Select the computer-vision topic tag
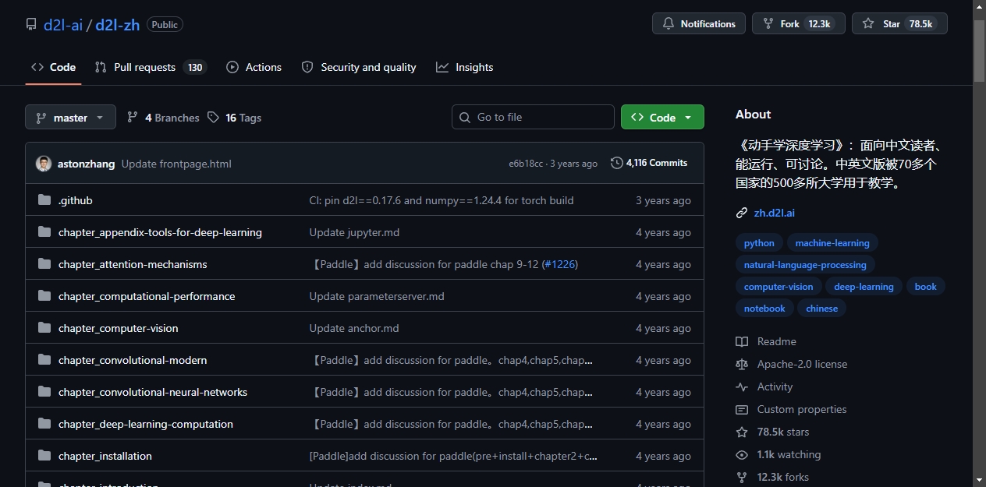Image resolution: width=986 pixels, height=487 pixels. (x=779, y=287)
